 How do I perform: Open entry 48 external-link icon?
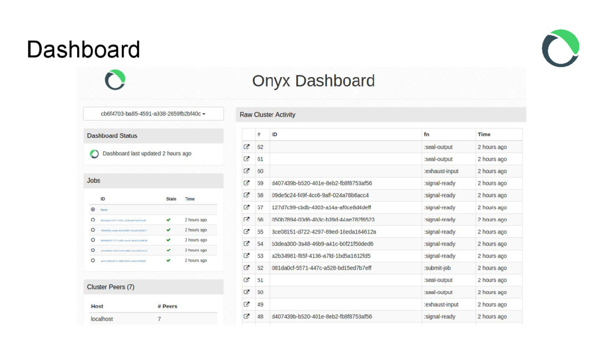[x=247, y=316]
